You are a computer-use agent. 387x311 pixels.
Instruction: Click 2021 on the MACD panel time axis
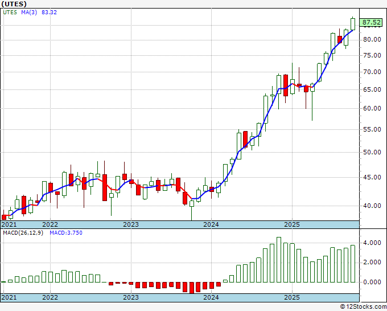9,297
